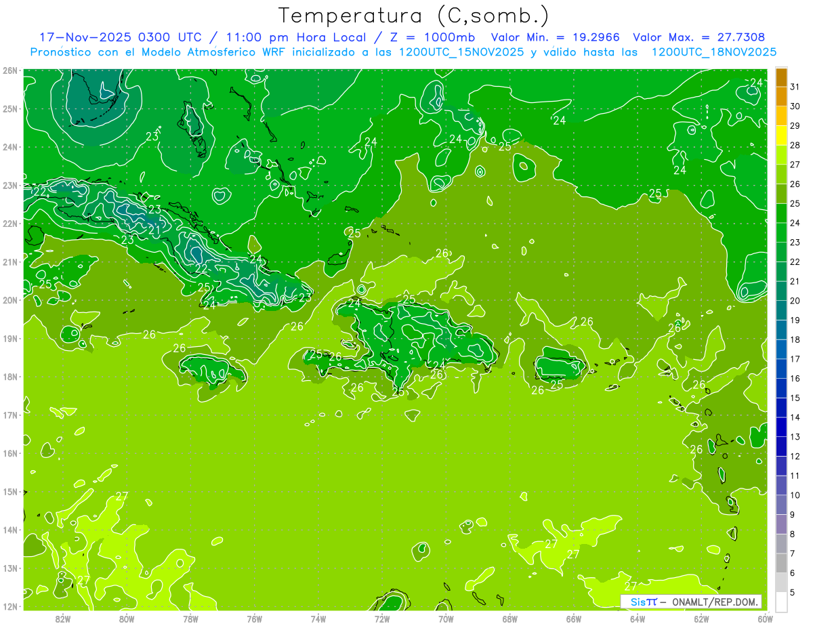The width and height of the screenshot is (813, 628).
Task: Select latitude axis label 15N
Action: pos(10,491)
